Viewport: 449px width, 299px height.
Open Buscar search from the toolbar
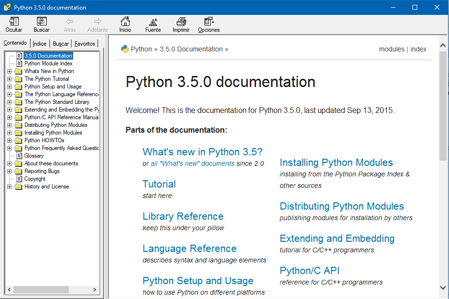(x=41, y=22)
